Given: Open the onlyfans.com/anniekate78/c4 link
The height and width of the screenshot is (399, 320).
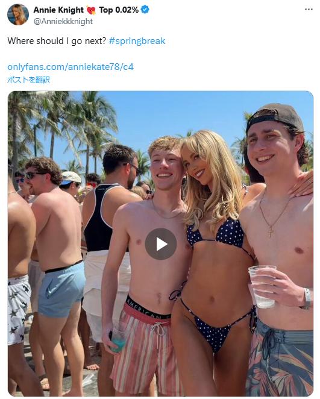Looking at the screenshot, I should (x=71, y=67).
